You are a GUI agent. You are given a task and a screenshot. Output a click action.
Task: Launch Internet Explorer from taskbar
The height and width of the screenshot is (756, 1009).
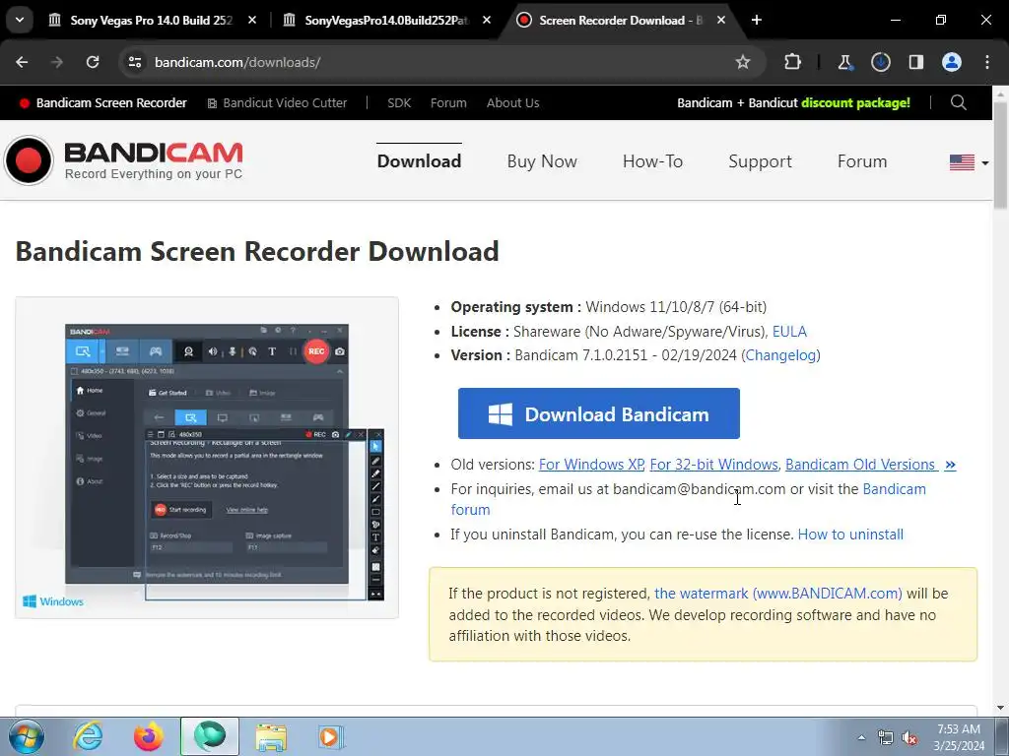[88, 736]
